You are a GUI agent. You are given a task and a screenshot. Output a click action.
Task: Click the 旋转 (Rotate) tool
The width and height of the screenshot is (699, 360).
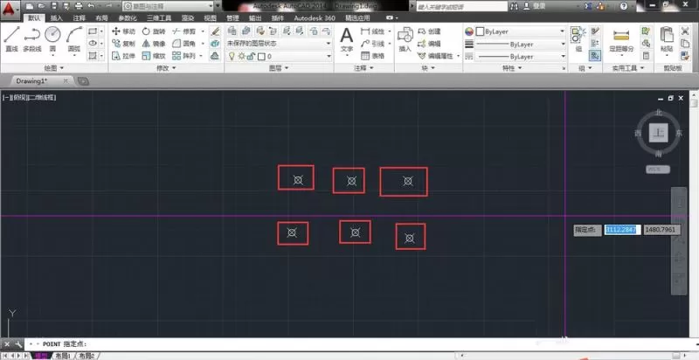[x=154, y=31]
